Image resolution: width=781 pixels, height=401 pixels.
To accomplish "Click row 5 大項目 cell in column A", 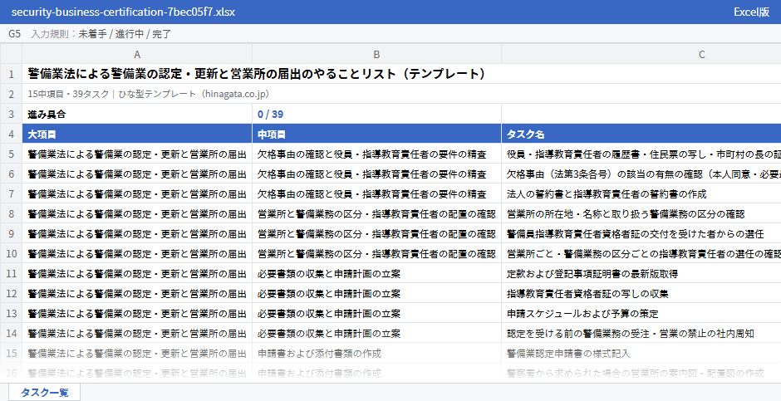I will click(137, 154).
